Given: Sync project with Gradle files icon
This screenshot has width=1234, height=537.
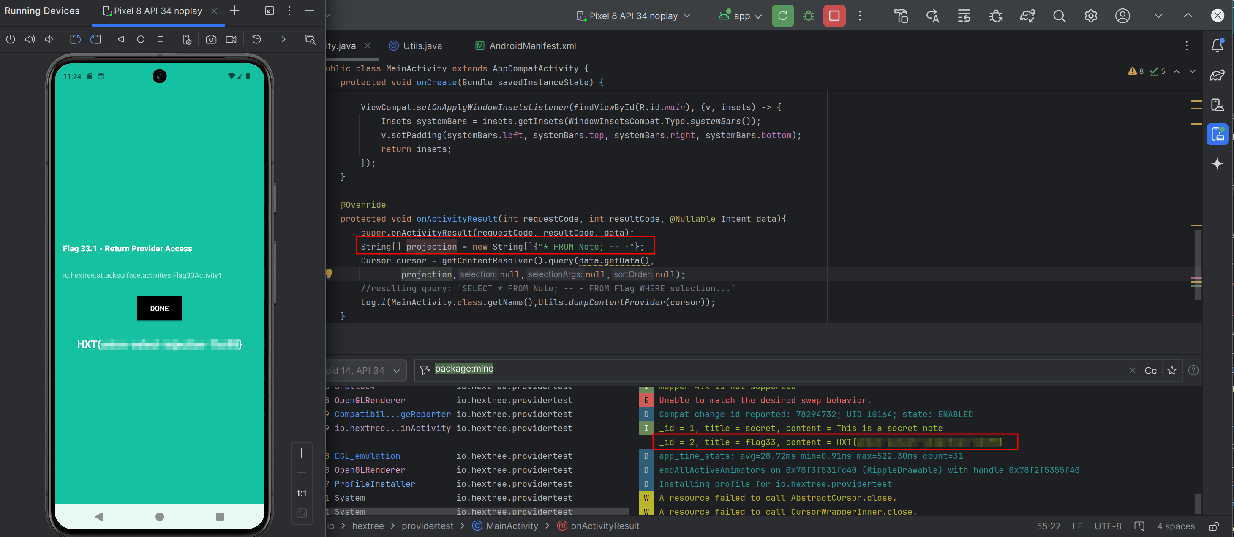Looking at the screenshot, I should (x=1027, y=16).
